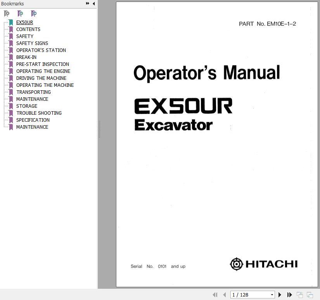Click the bookmark icon beside SPECIFICATION
The width and height of the screenshot is (320, 300).
(x=11, y=120)
